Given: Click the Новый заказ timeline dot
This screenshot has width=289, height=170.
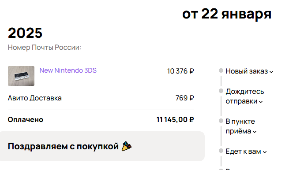Looking at the screenshot, I should click(221, 70).
